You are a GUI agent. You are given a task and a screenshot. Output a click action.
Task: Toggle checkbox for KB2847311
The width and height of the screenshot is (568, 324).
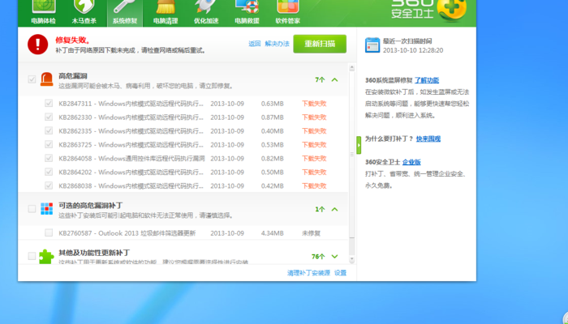[49, 103]
